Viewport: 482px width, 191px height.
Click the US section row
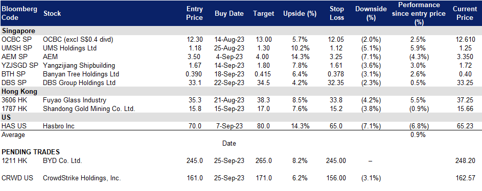pyautogui.click(x=241, y=117)
